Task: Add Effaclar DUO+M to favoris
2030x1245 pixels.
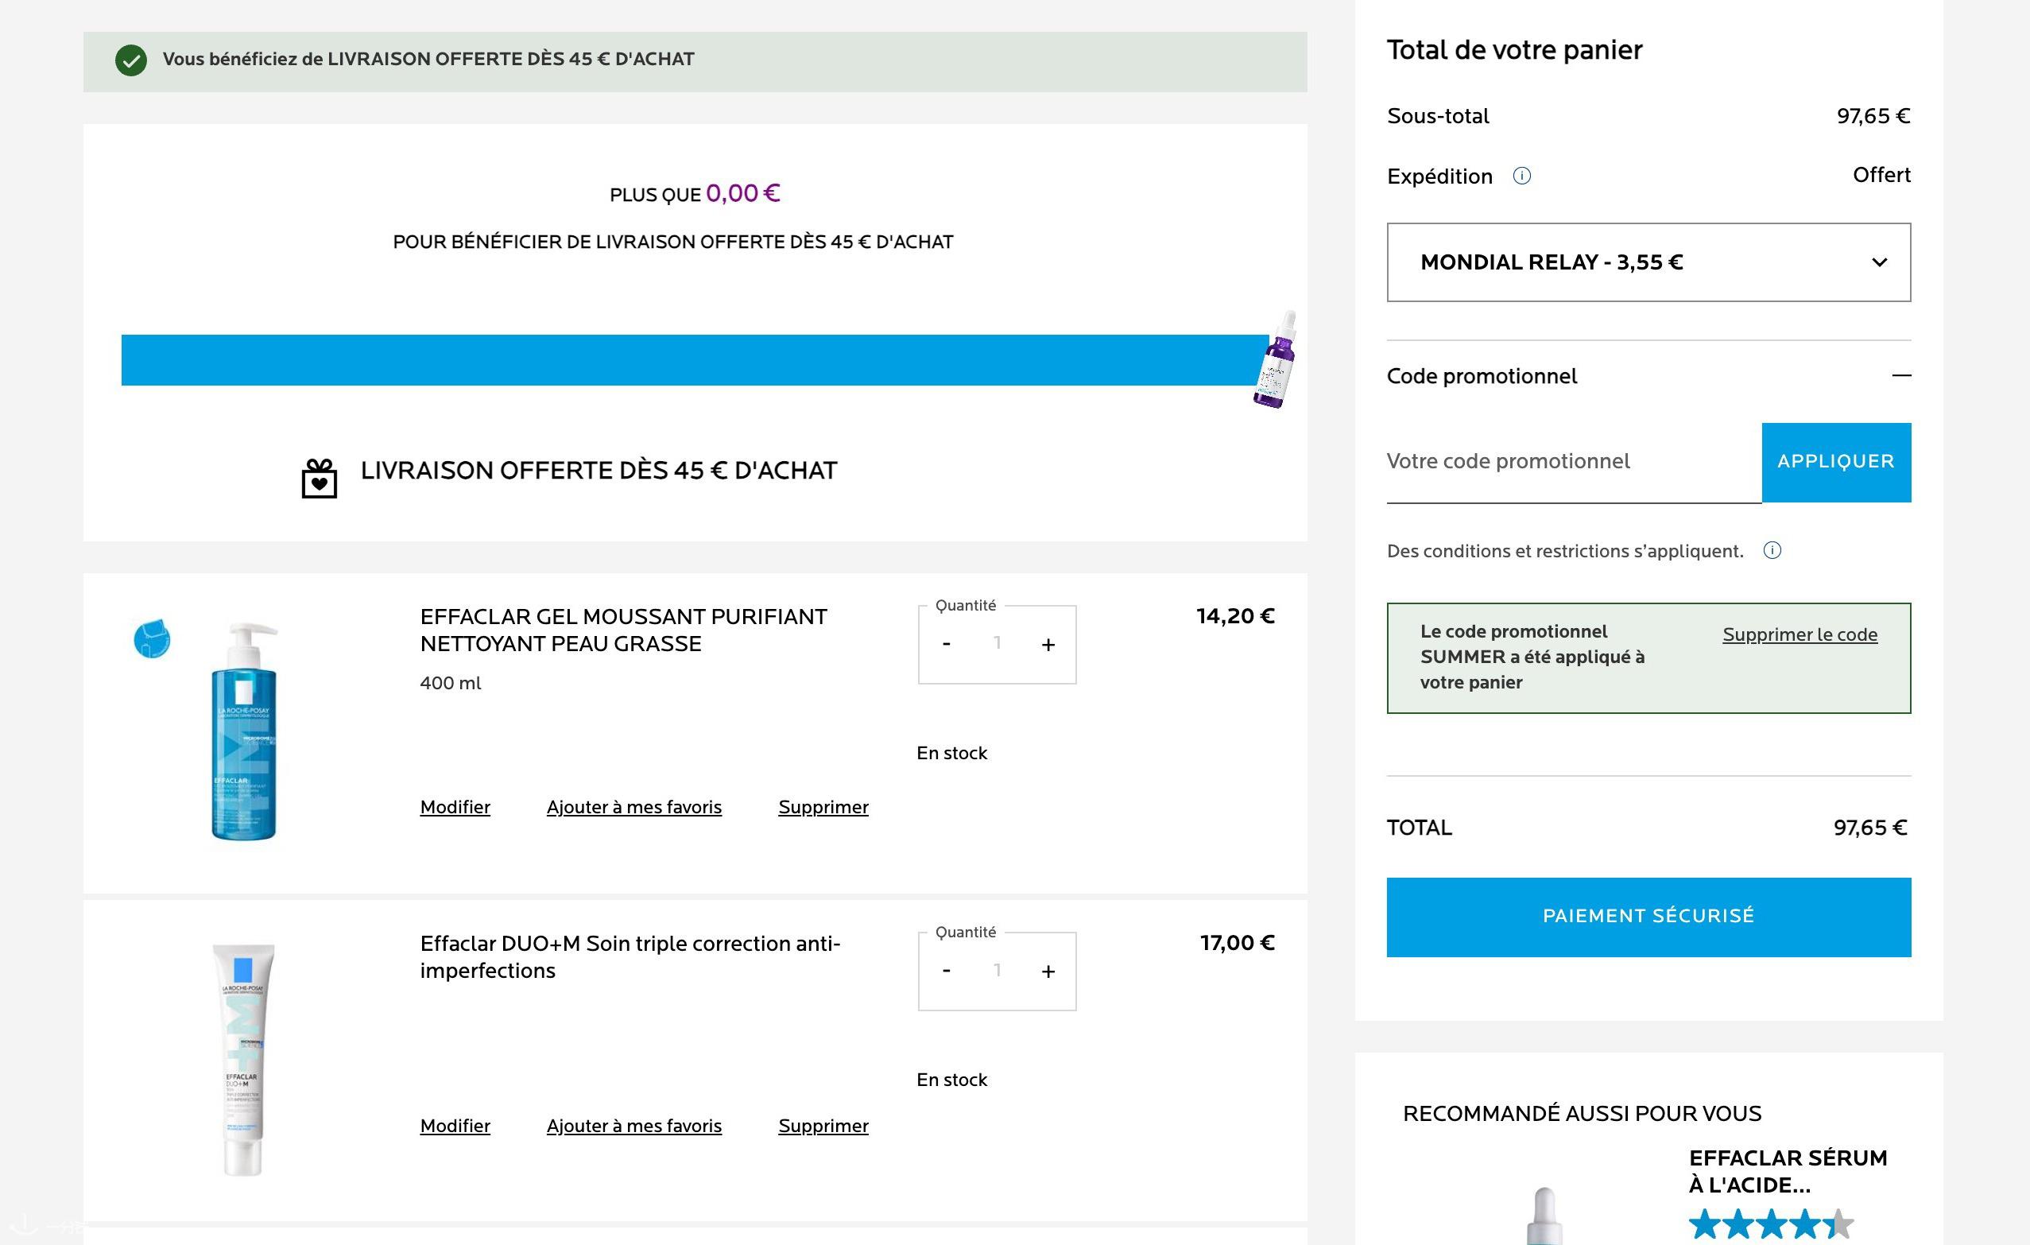Action: (x=634, y=1126)
